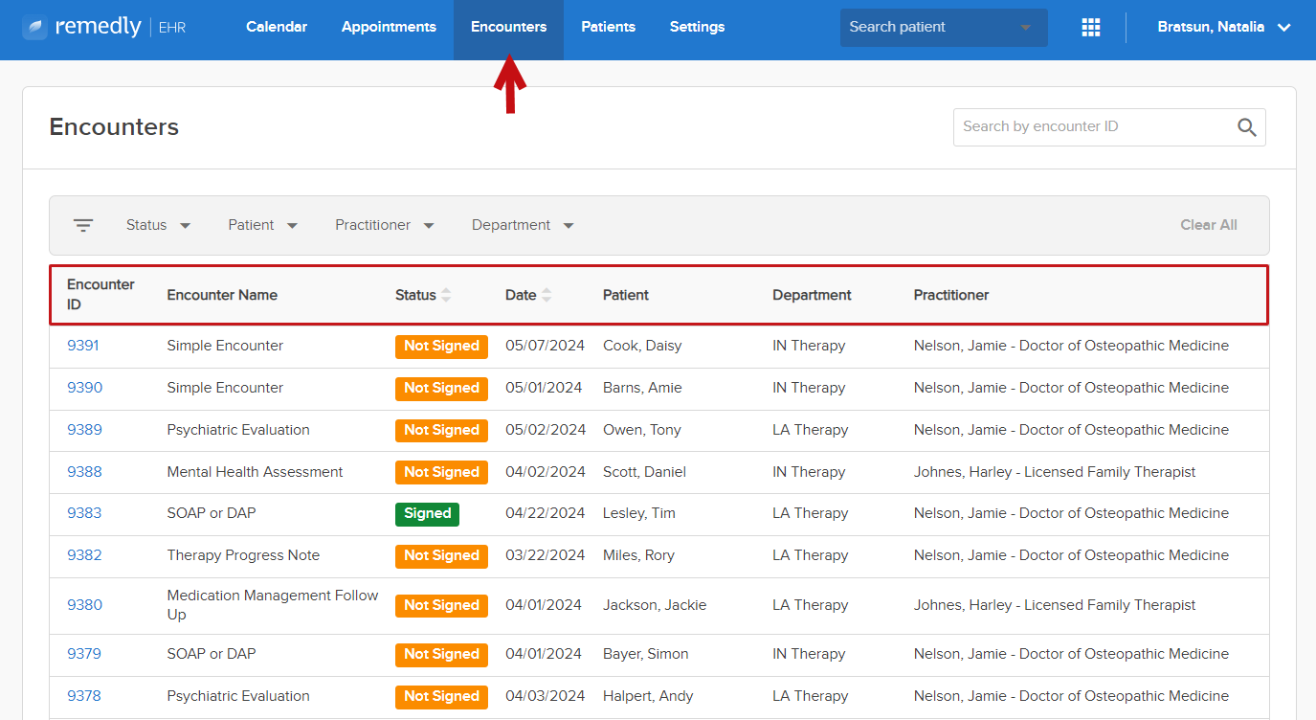Click patient name Miles, Rory

click(x=638, y=555)
